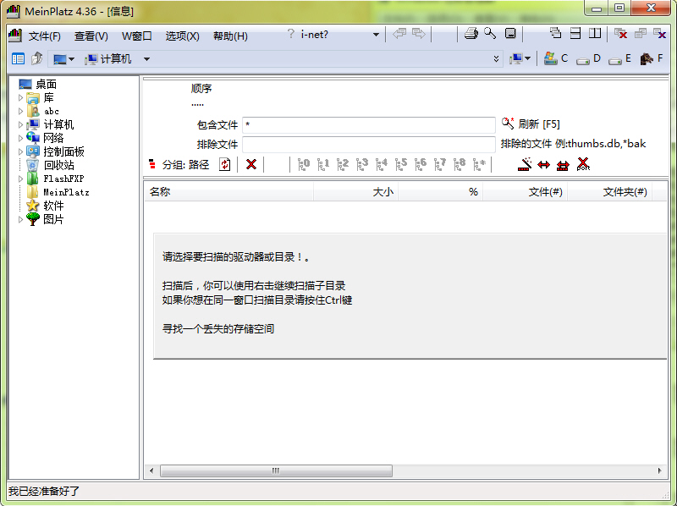Sort by the 大小 column header
677x506 pixels.
point(355,192)
